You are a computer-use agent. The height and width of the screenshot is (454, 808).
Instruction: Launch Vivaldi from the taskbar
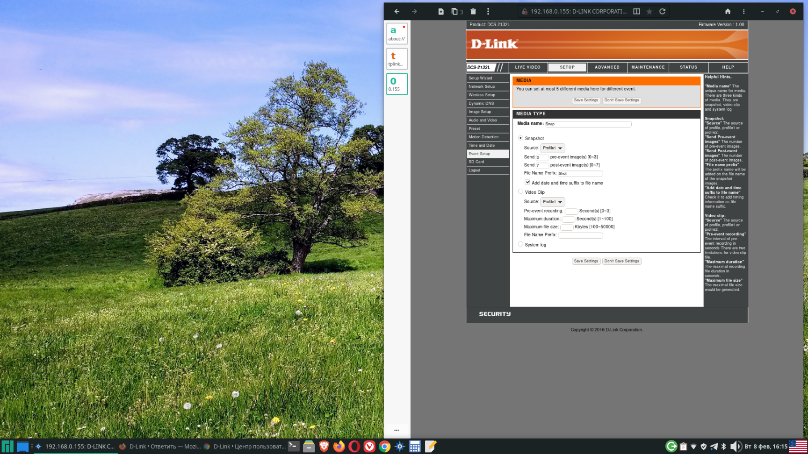point(369,447)
